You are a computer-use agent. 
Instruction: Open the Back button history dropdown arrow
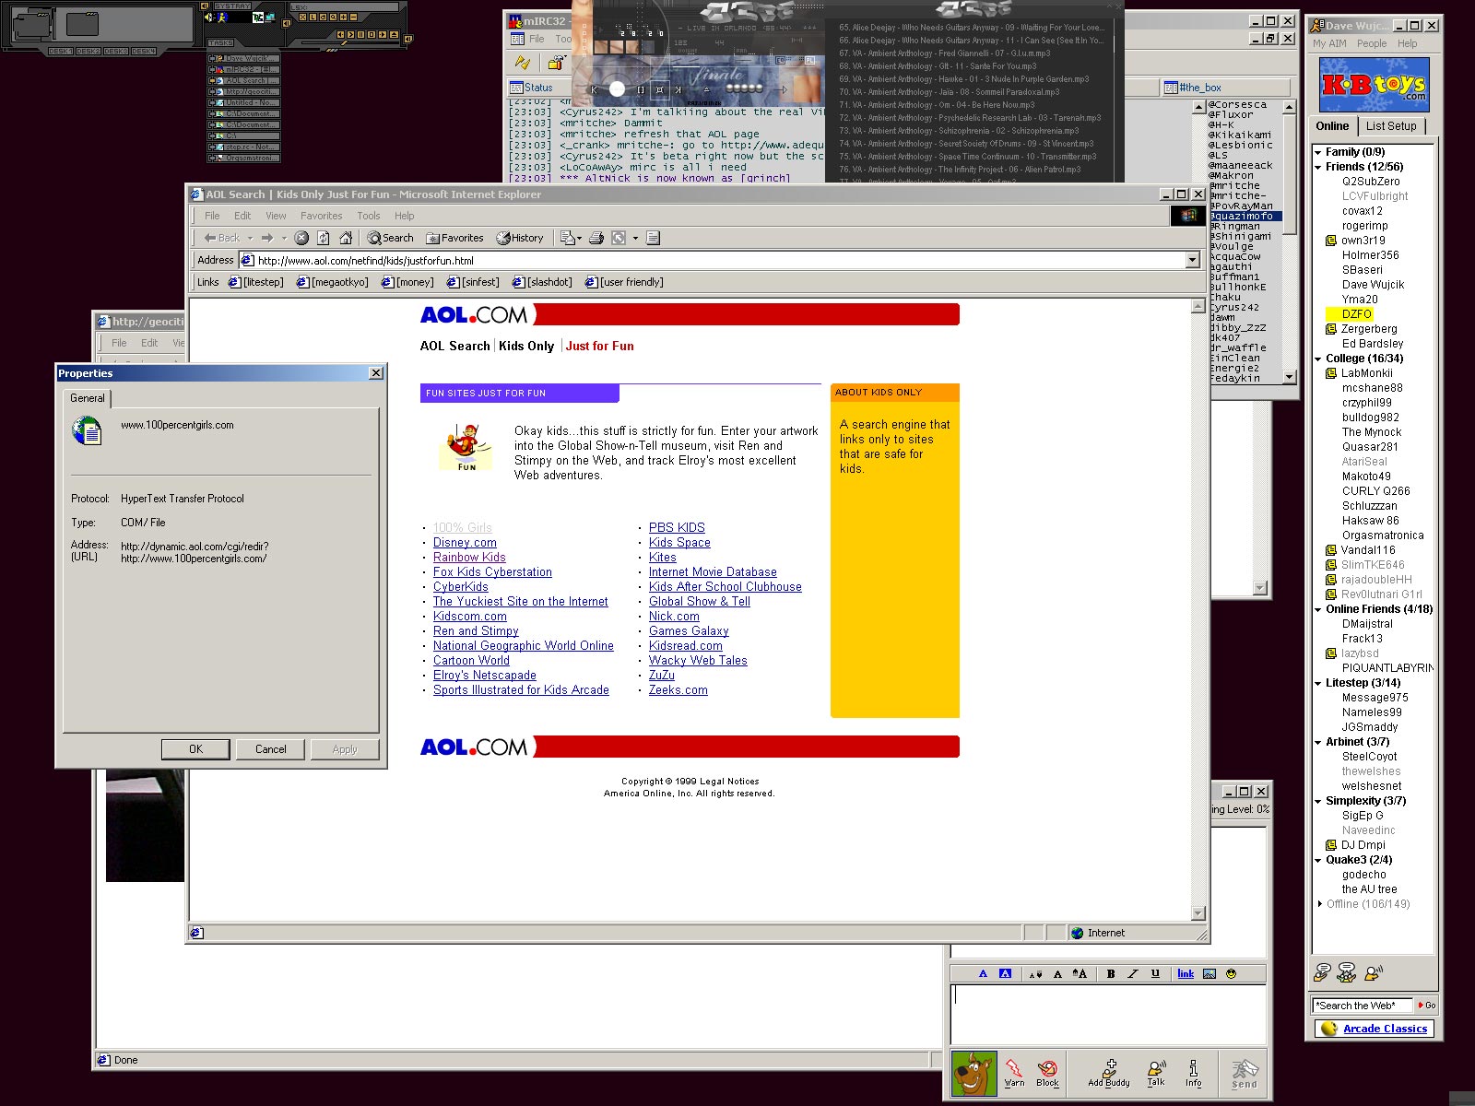[x=250, y=238]
